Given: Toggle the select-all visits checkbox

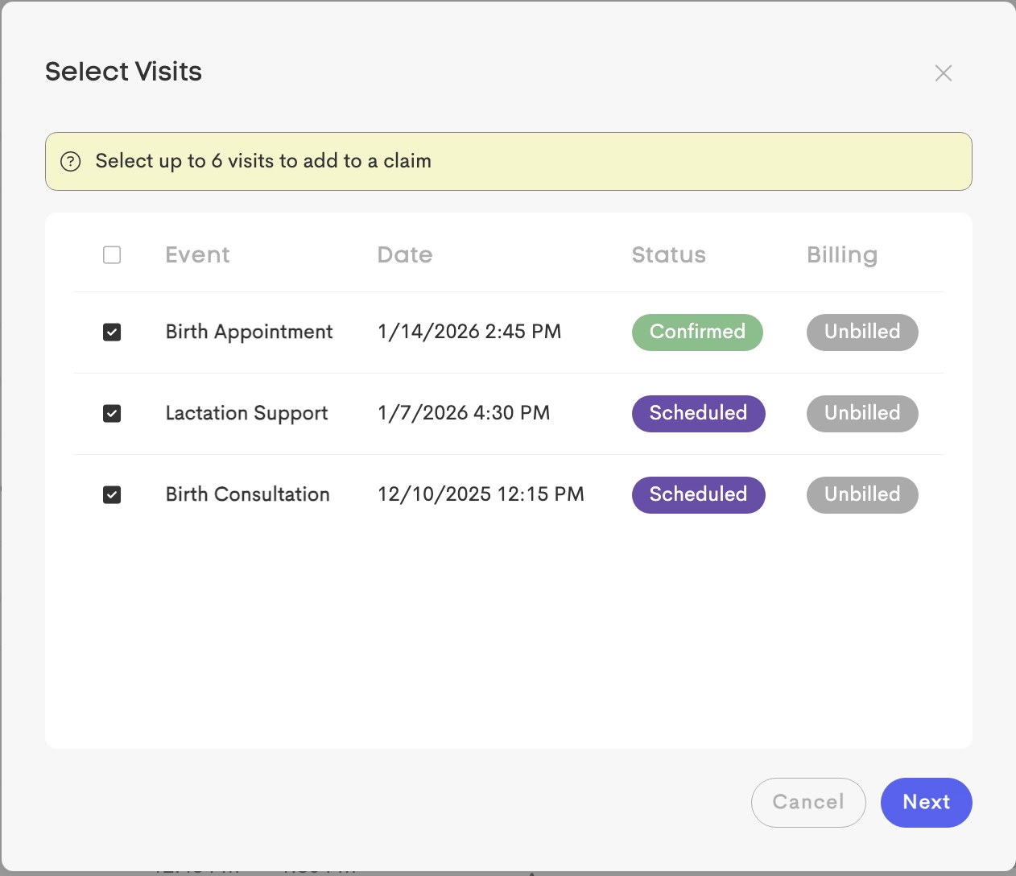Looking at the screenshot, I should click(112, 255).
